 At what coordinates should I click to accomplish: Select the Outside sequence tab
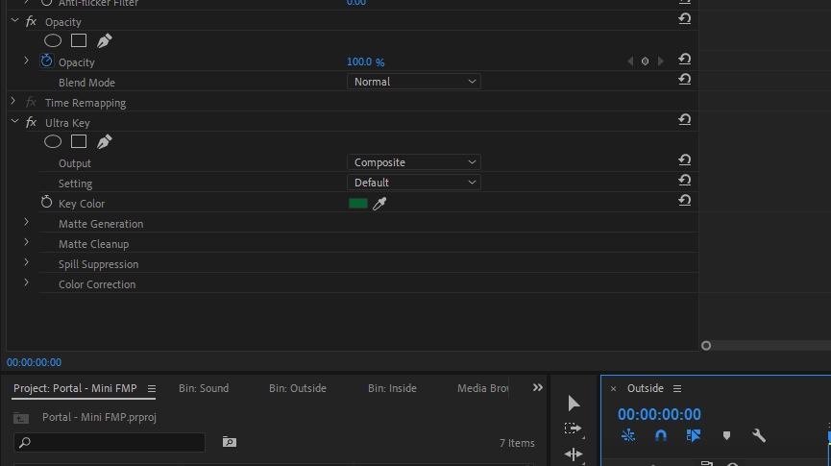click(x=645, y=388)
